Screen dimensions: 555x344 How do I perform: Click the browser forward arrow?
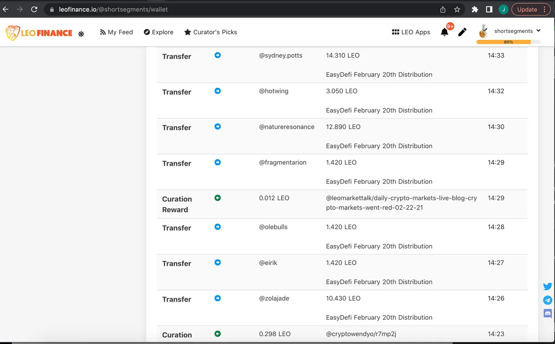pos(20,9)
